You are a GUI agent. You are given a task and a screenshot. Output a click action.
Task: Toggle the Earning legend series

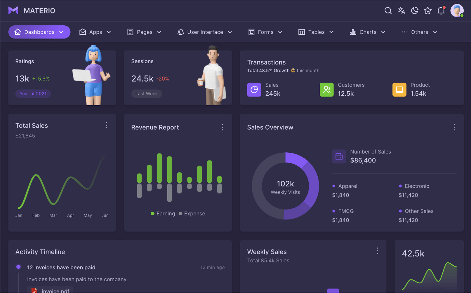[x=163, y=214]
